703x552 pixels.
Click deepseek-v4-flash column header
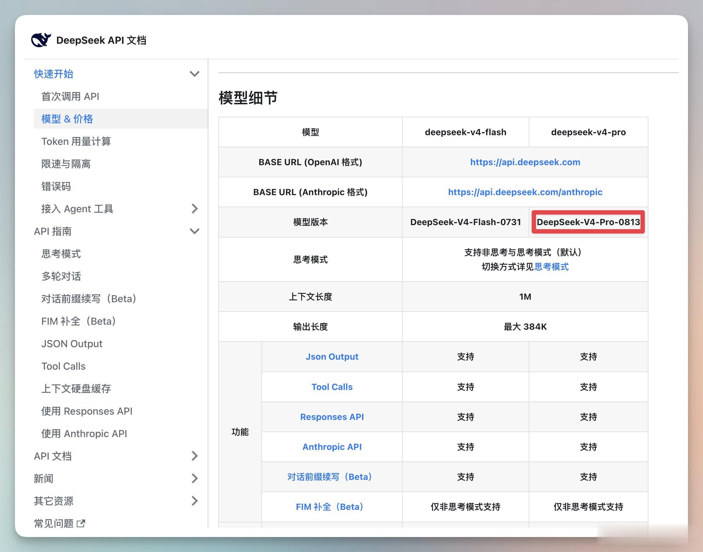465,132
